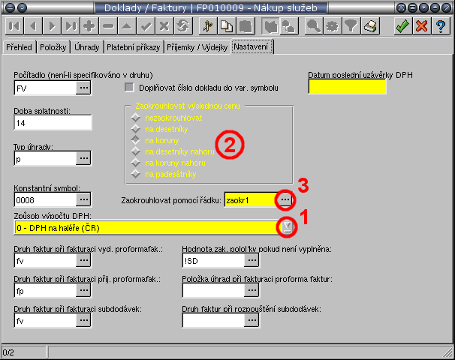Image resolution: width=455 pixels, height=360 pixels.
Task: Click the copy document icon in toolbar
Action: click(226, 26)
